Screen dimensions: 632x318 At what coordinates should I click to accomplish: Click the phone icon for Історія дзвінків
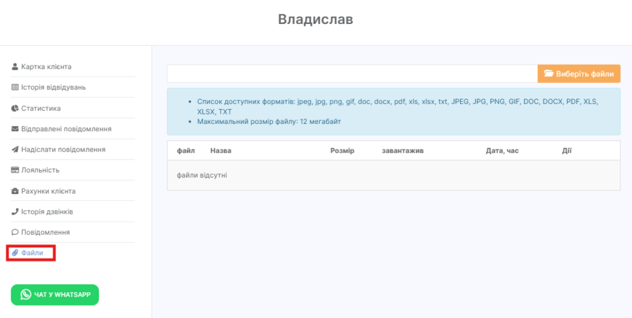(15, 212)
